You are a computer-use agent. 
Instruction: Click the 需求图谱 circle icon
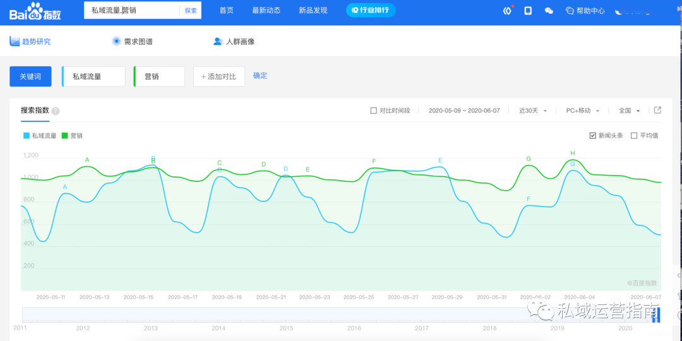tap(117, 41)
